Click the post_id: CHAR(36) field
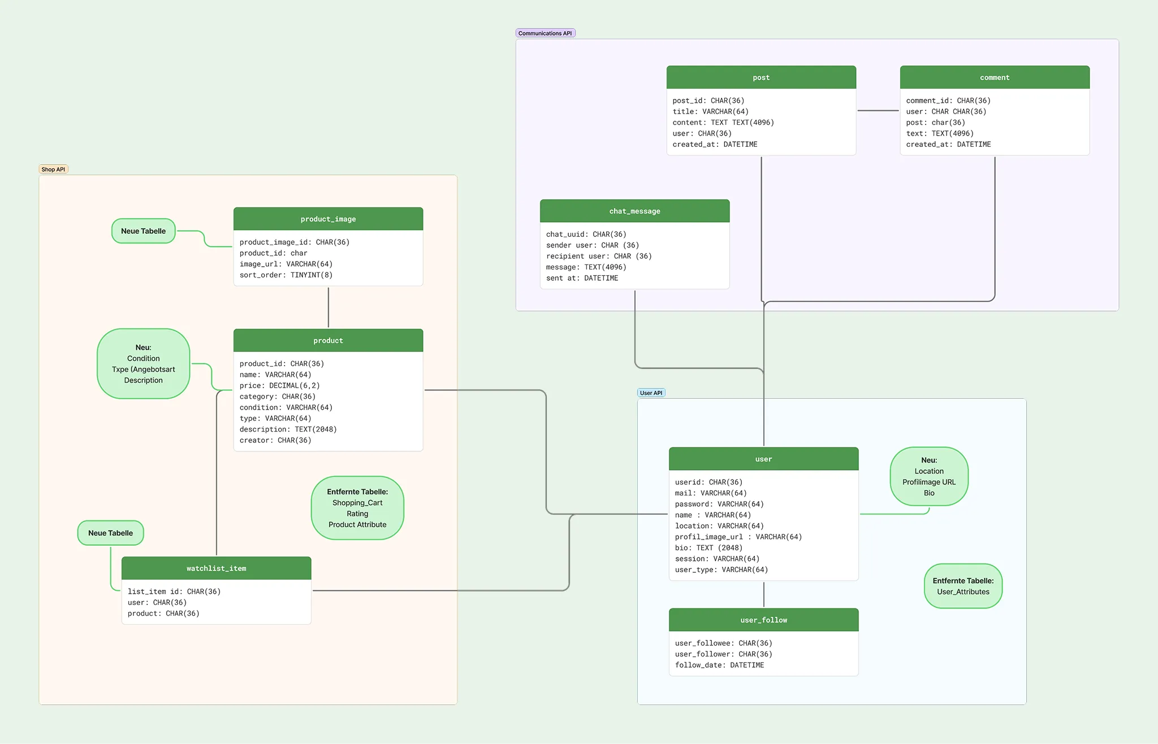 (708, 101)
